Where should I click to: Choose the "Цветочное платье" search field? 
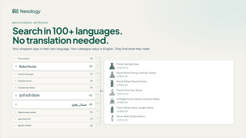pos(54,112)
